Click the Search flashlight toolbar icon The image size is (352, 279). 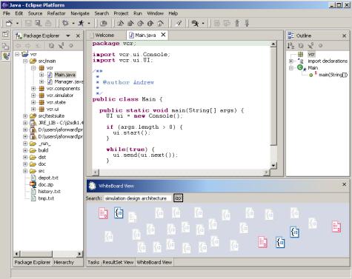(x=179, y=23)
